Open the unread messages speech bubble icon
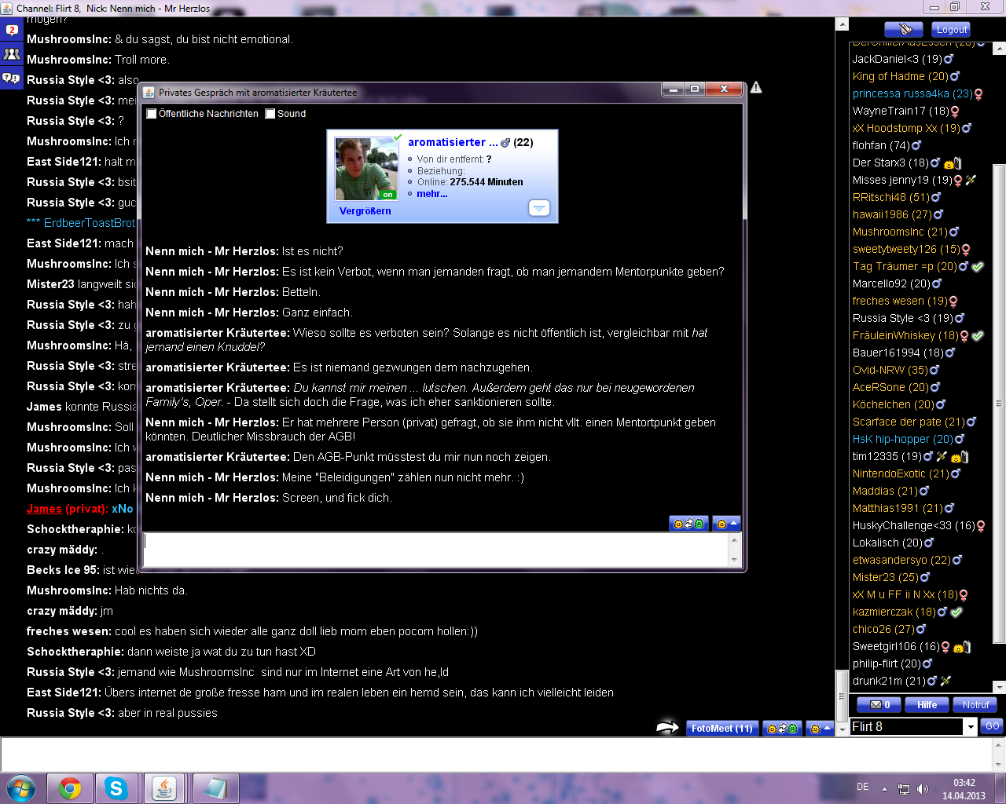This screenshot has height=804, width=1006. coord(11,31)
